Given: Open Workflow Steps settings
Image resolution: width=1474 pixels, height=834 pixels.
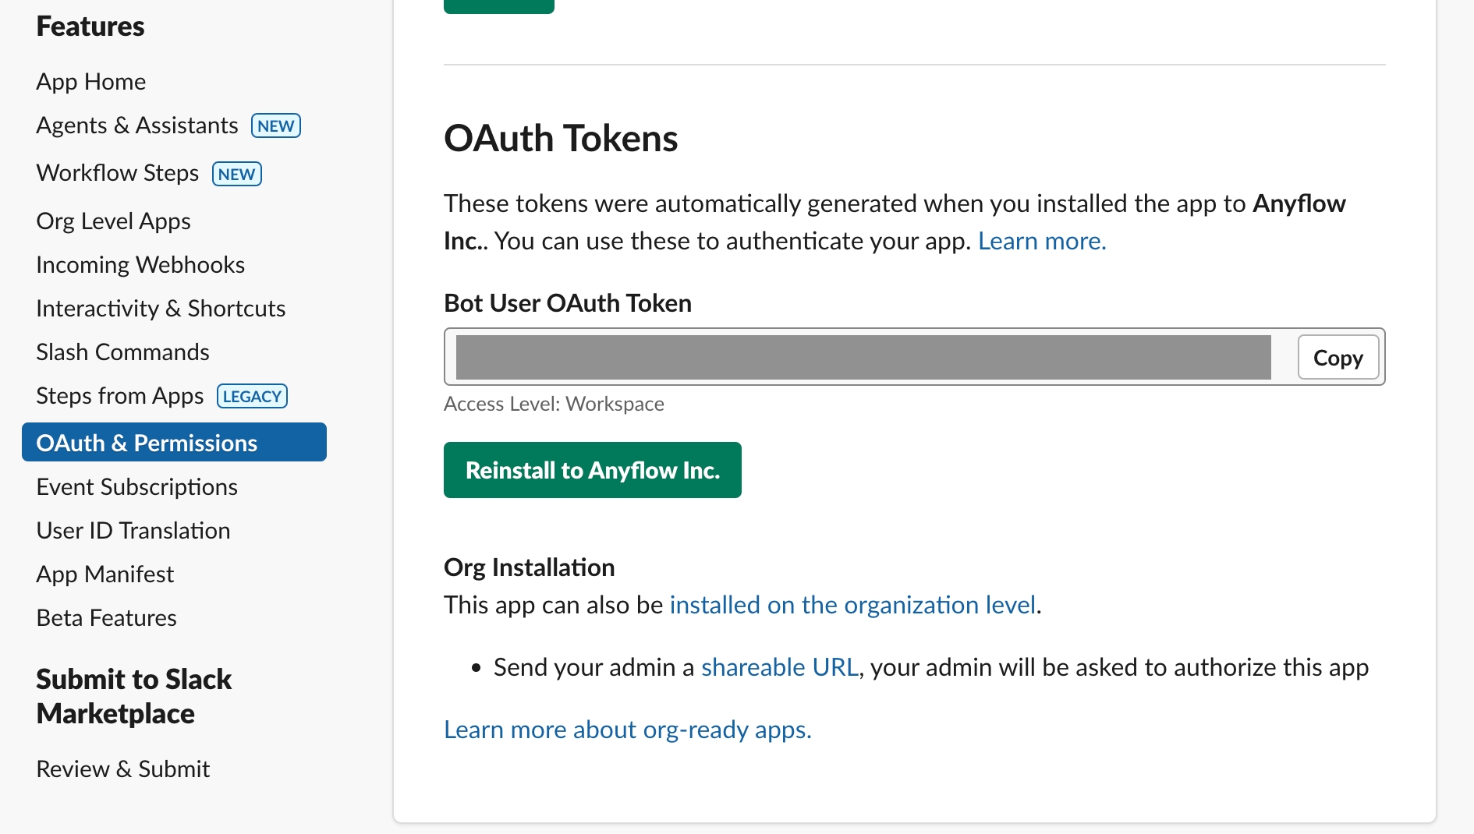Looking at the screenshot, I should [118, 173].
